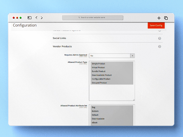
Task: Click the Save Config button
Action: click(x=156, y=25)
